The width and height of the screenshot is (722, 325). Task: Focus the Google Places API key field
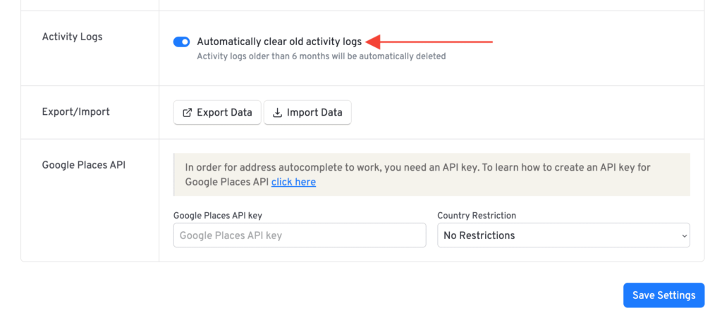[x=300, y=235]
